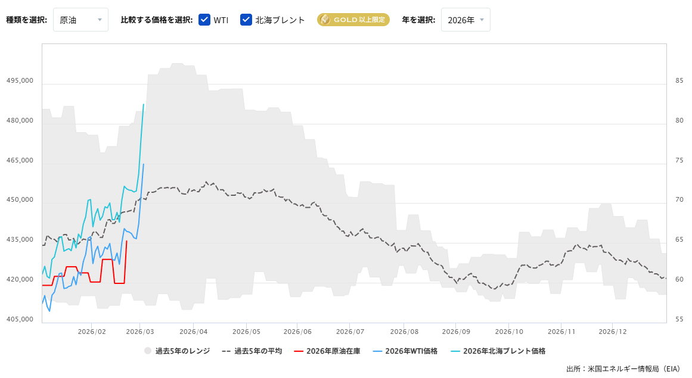Click the GOLD以上限定 badge button
692x378 pixels.
point(353,19)
